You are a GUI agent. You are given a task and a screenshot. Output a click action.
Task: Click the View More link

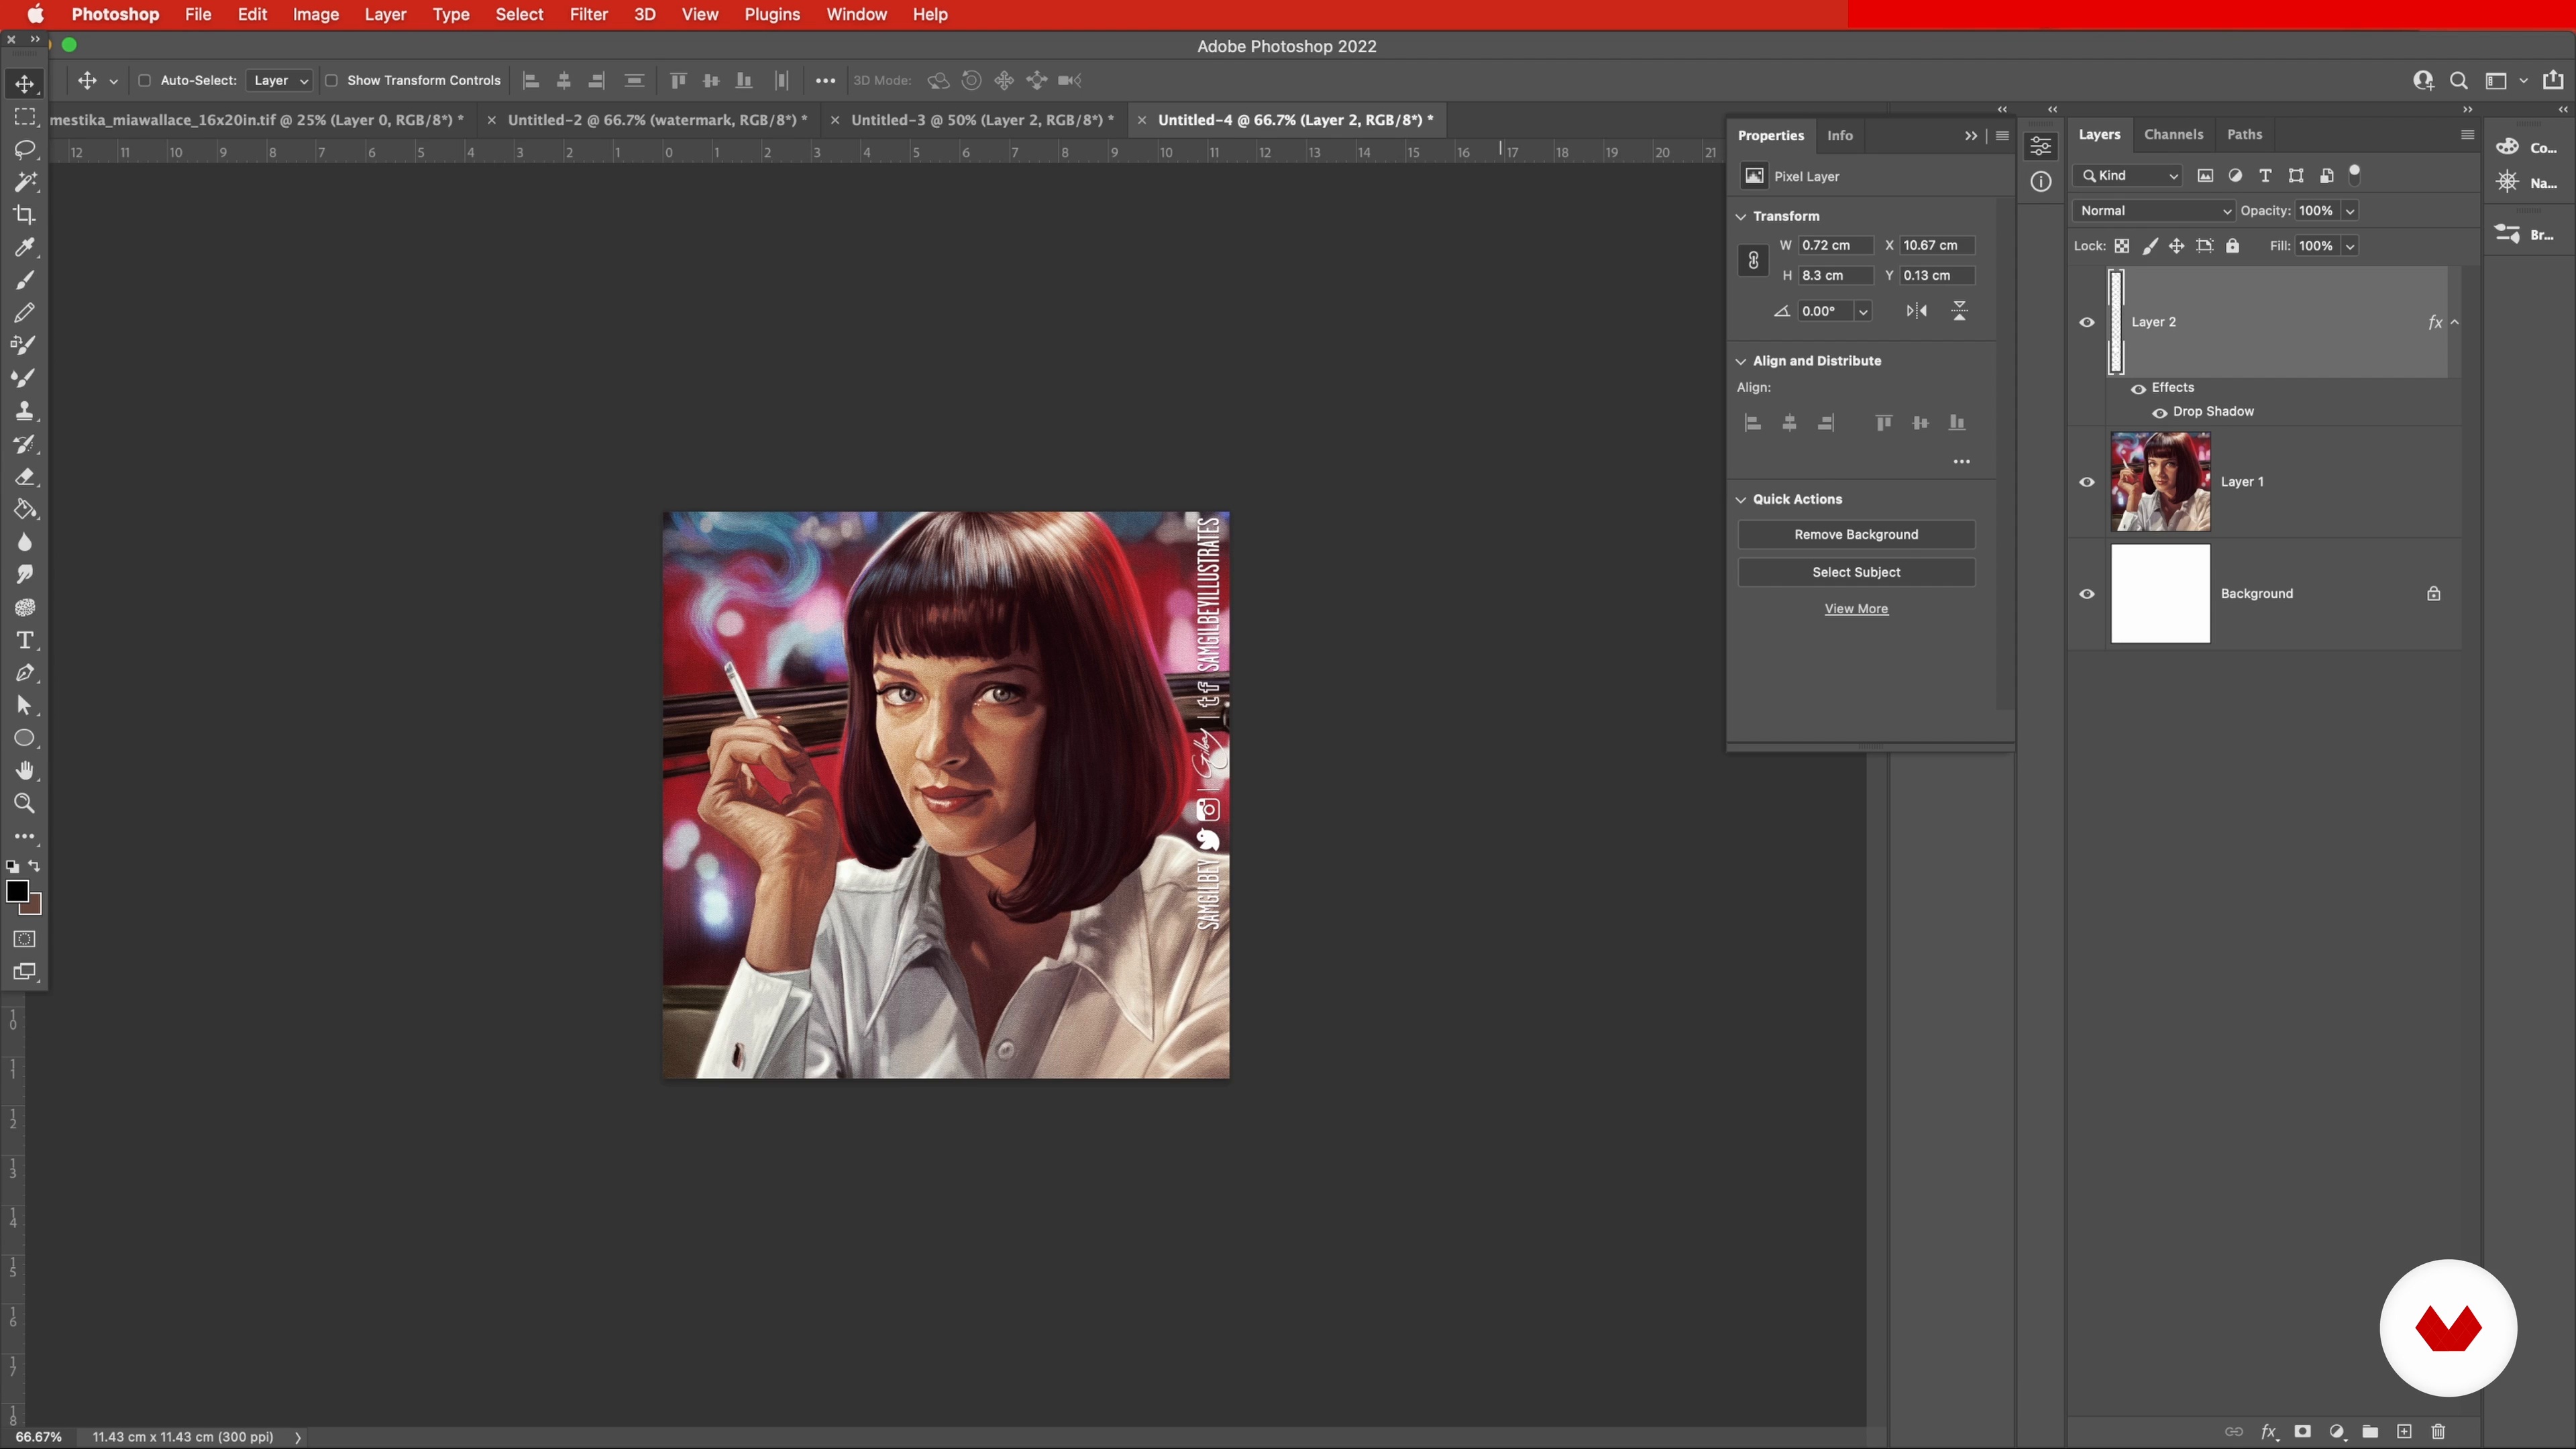[1856, 609]
